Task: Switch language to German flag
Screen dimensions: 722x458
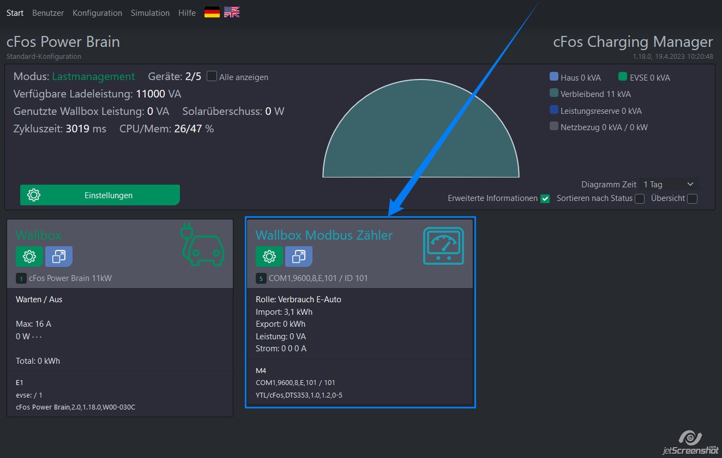Action: pyautogui.click(x=212, y=13)
